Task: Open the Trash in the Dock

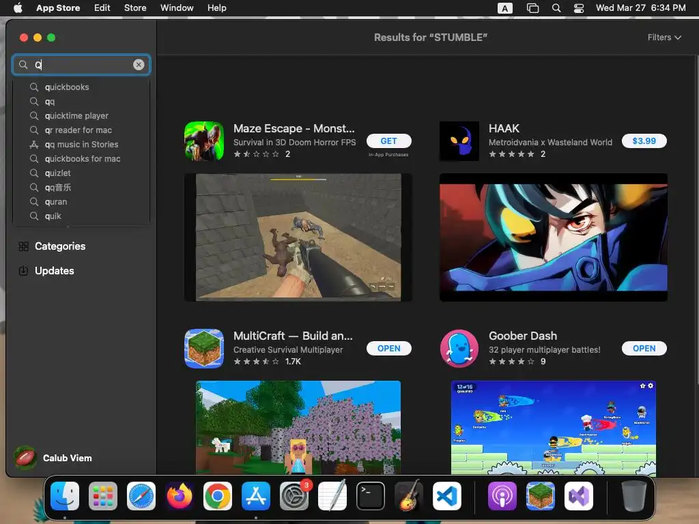Action: pos(634,496)
